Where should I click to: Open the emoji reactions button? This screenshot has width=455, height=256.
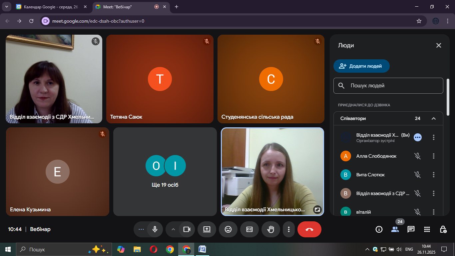click(228, 229)
